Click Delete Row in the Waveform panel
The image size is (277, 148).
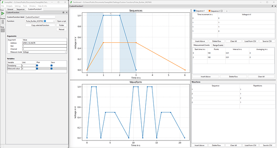pos(216,145)
